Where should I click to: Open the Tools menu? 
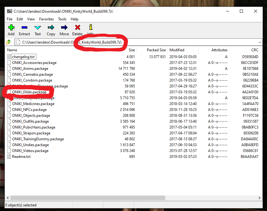(62, 19)
